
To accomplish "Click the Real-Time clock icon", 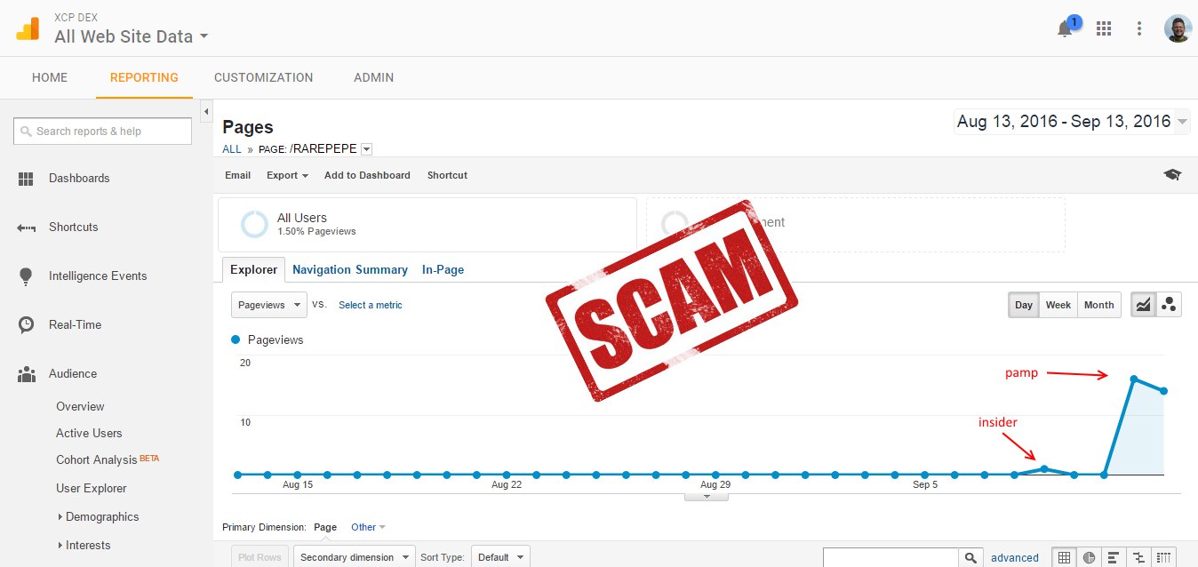I will click(26, 325).
